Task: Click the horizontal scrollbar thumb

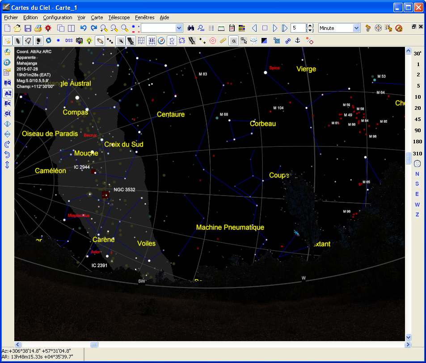Action: click(x=94, y=344)
